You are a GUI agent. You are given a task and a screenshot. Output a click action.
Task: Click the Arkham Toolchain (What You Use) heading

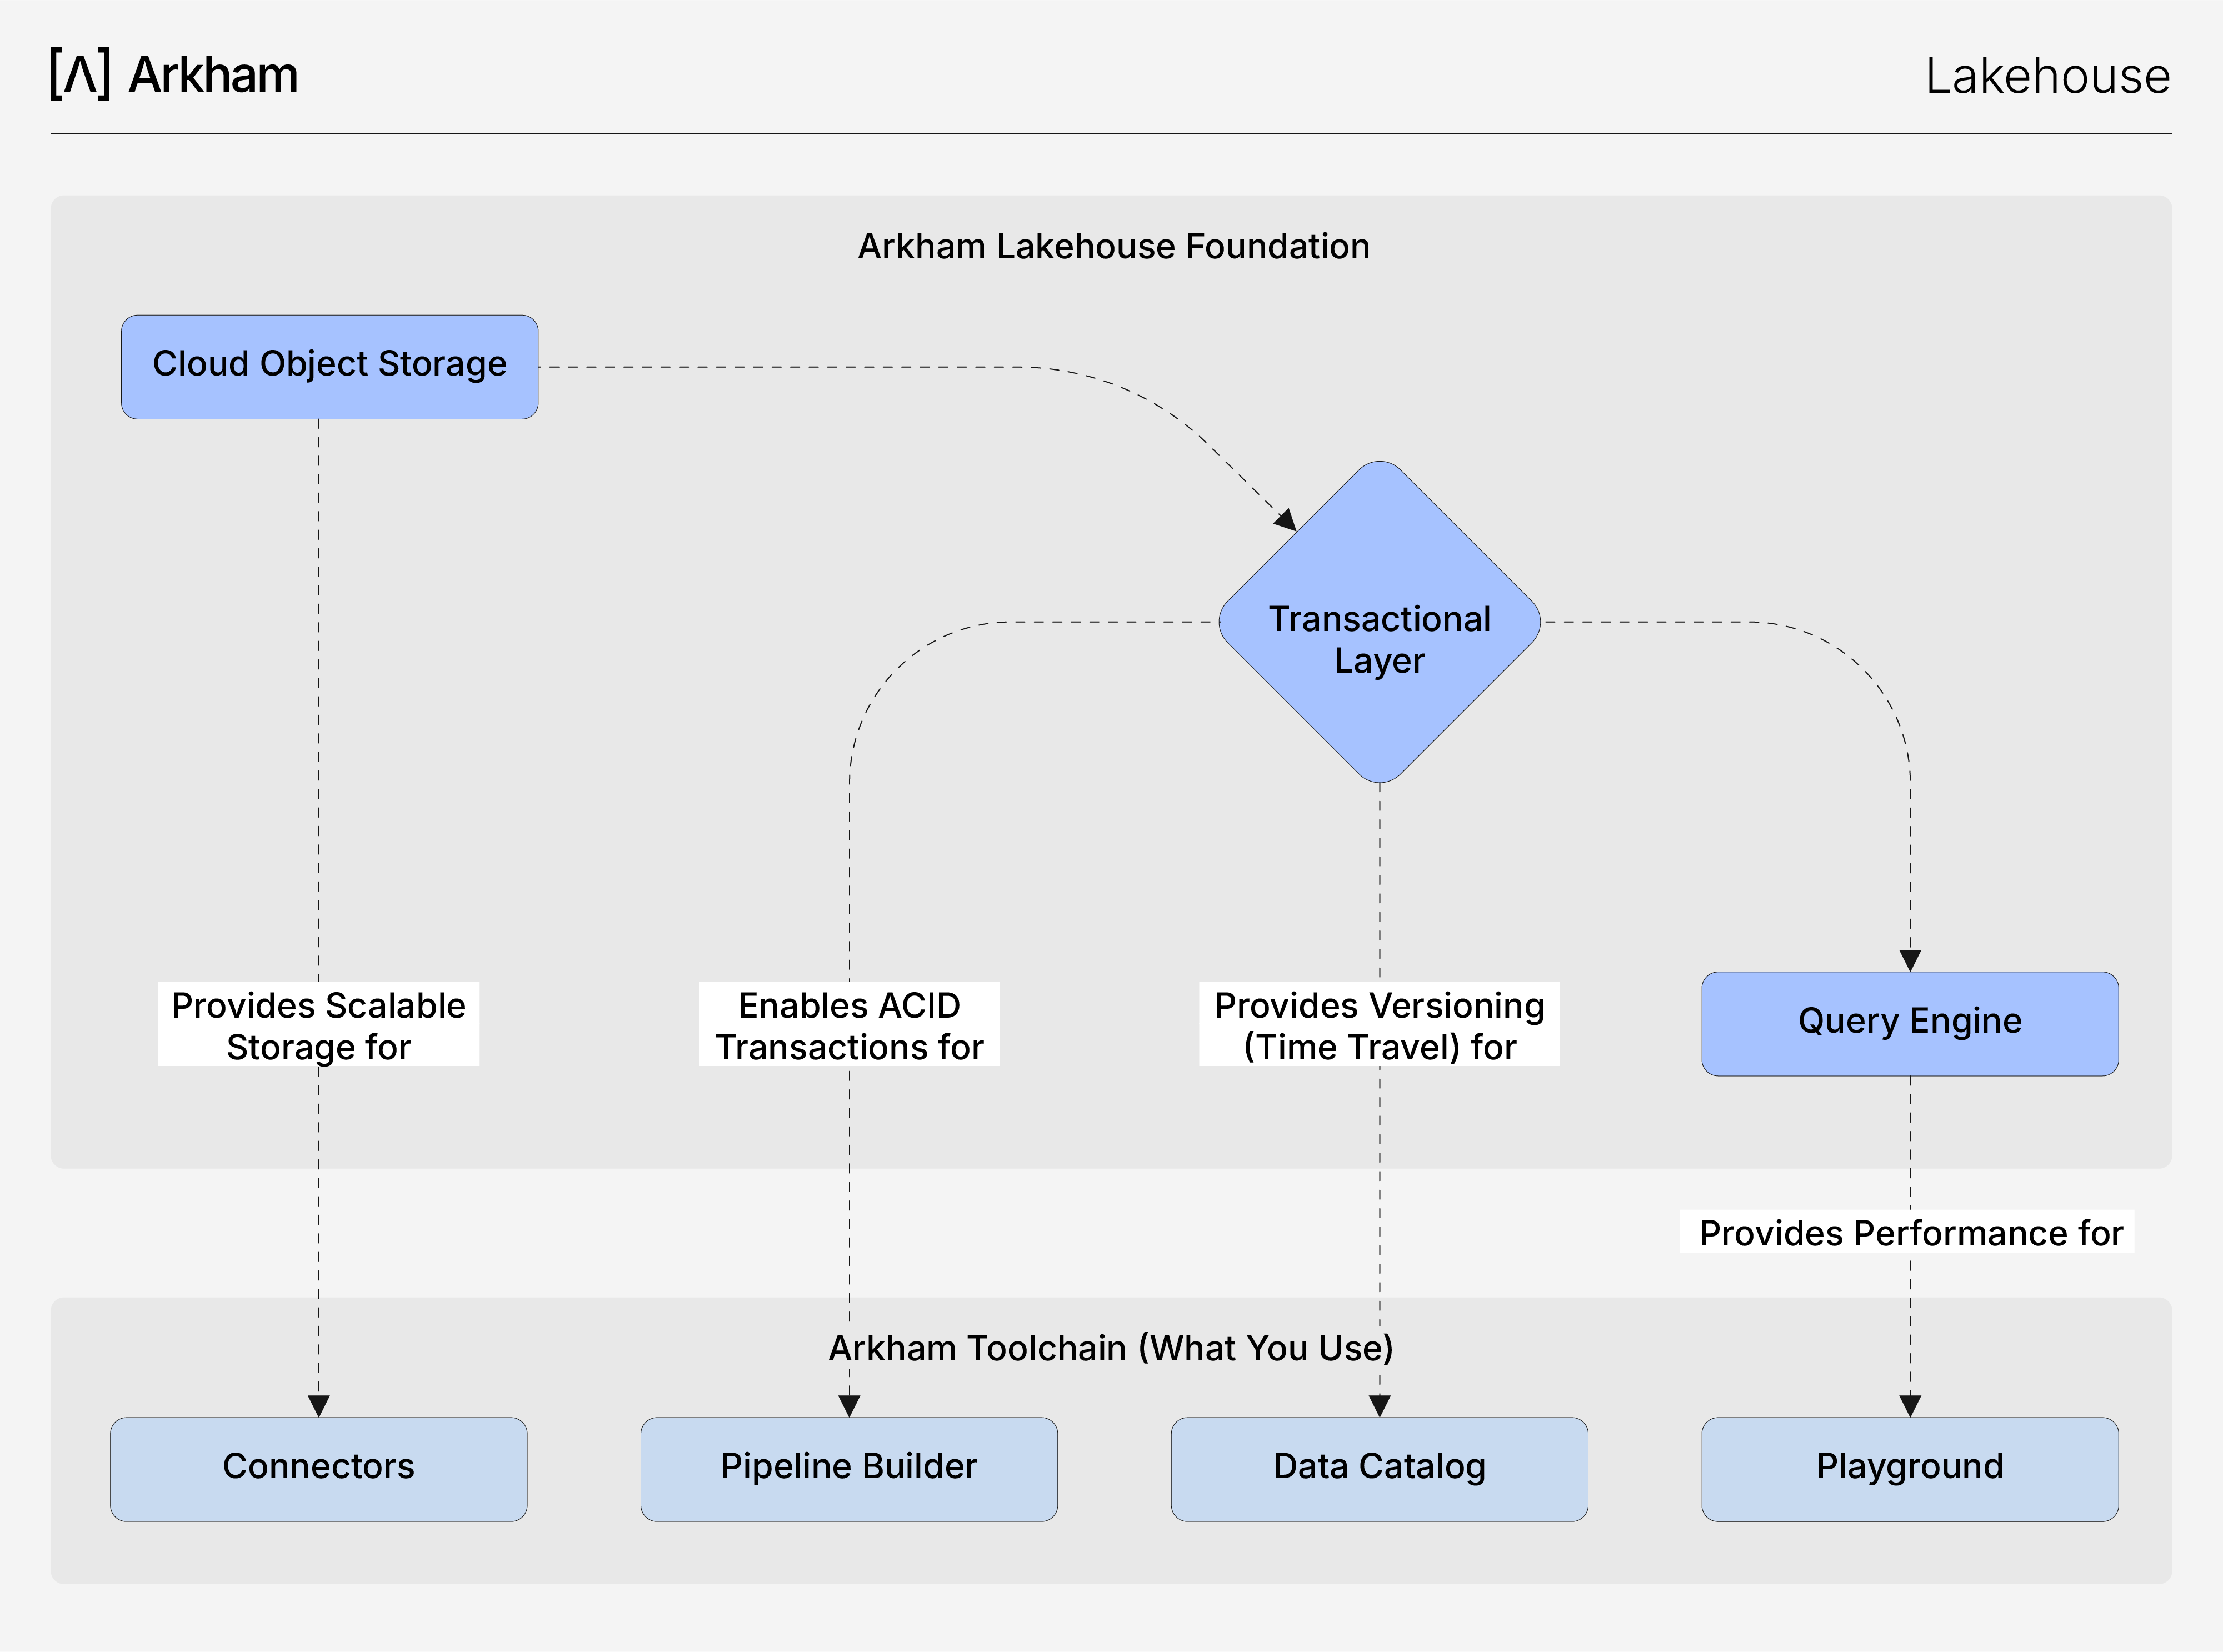1111,1348
